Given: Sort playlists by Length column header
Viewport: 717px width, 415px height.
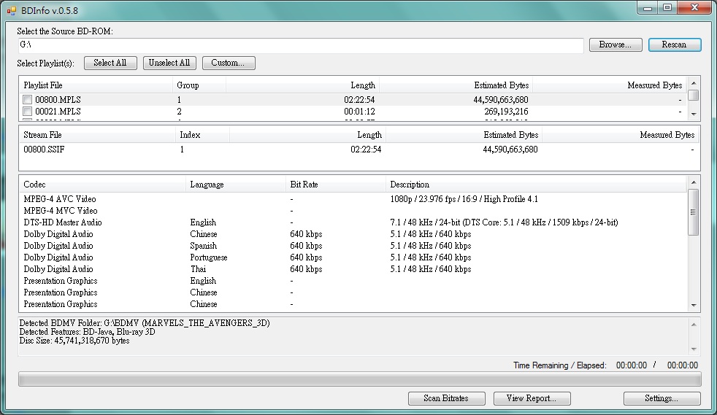Looking at the screenshot, I should point(302,85).
